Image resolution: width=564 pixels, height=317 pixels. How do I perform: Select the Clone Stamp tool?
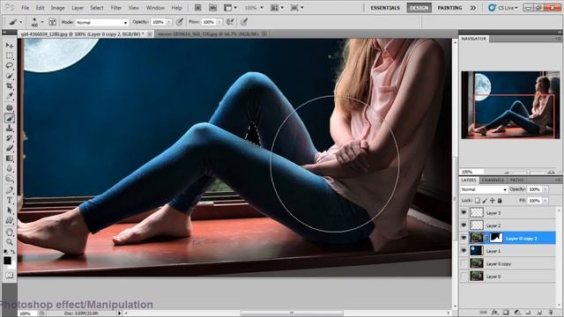pyautogui.click(x=10, y=128)
